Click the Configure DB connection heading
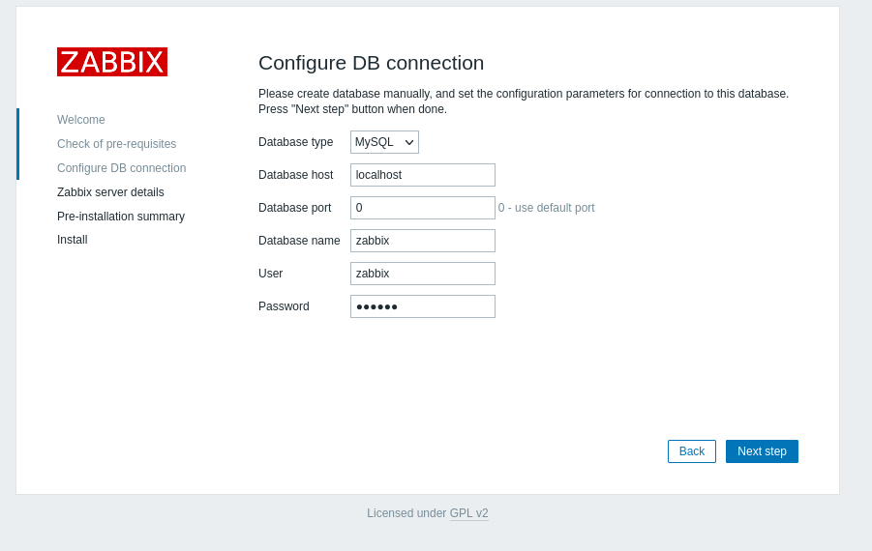872x551 pixels. [371, 63]
